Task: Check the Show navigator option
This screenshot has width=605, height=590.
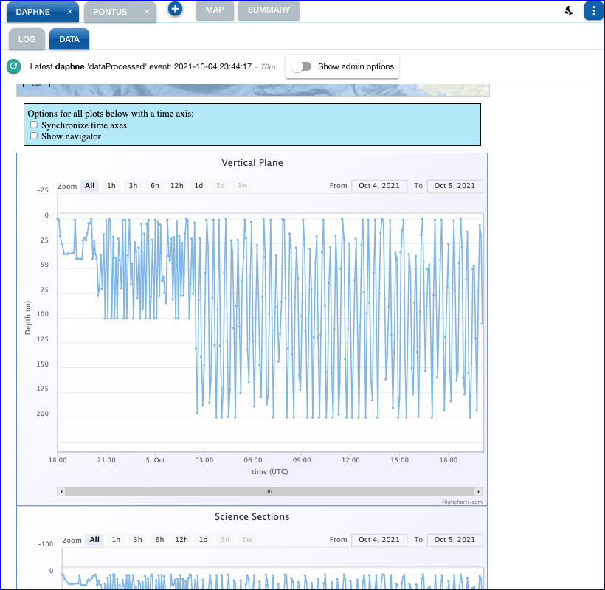Action: point(33,136)
